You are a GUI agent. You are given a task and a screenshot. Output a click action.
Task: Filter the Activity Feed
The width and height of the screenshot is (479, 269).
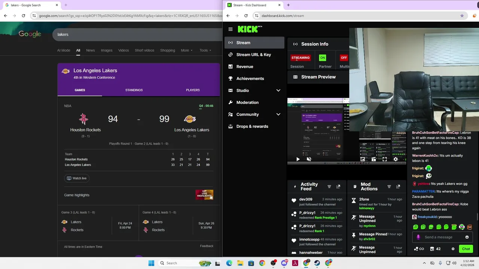(329, 186)
